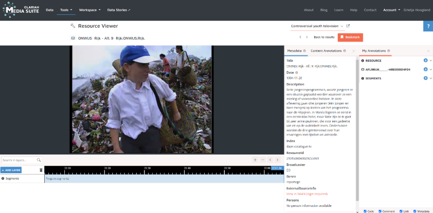Click the Bookmark button
The height and width of the screenshot is (213, 433).
click(350, 37)
